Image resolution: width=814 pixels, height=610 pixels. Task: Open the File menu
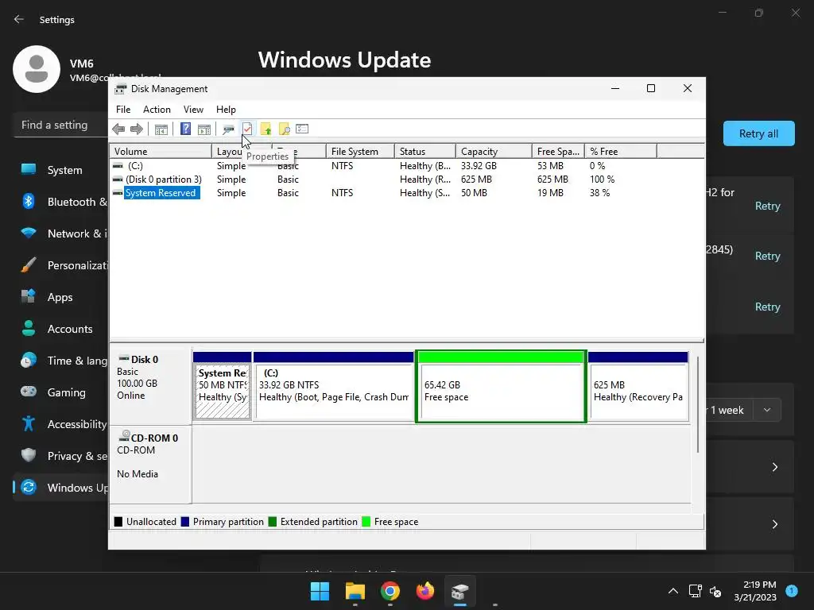(x=123, y=110)
